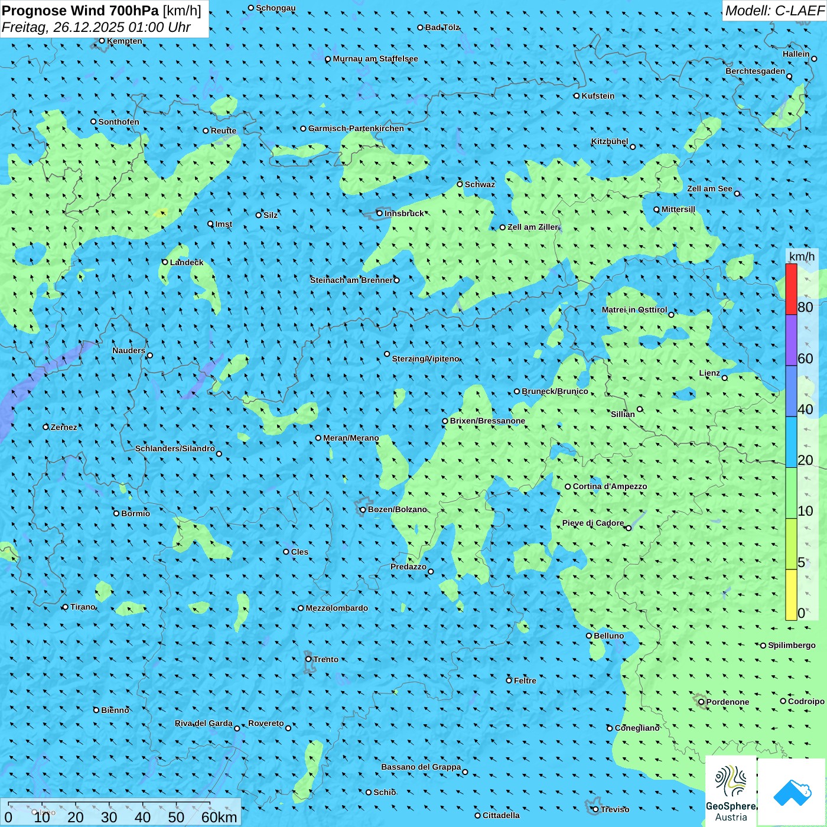Click the Treviso label
Screen dimensions: 827x827
(x=614, y=809)
